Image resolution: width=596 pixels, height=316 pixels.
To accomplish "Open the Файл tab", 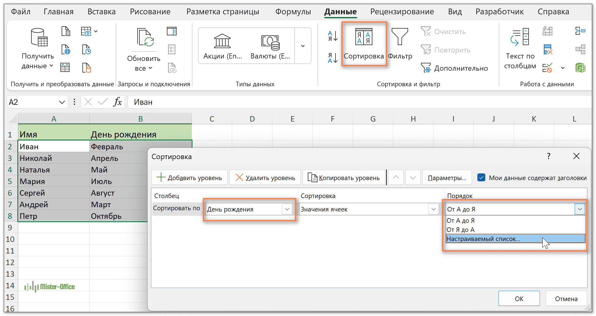I will click(x=21, y=12).
